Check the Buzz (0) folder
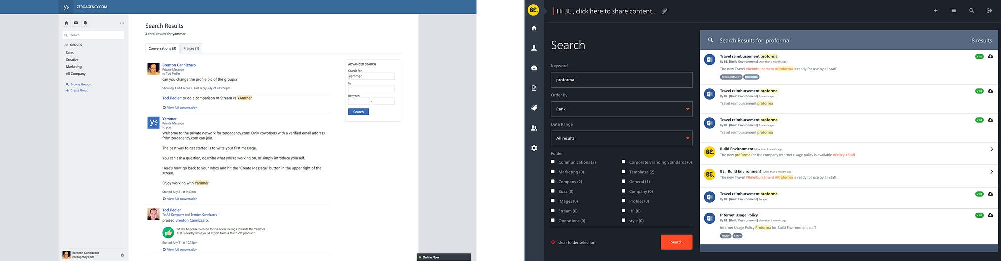Viewport: 1001px width, 261px height. tap(553, 191)
